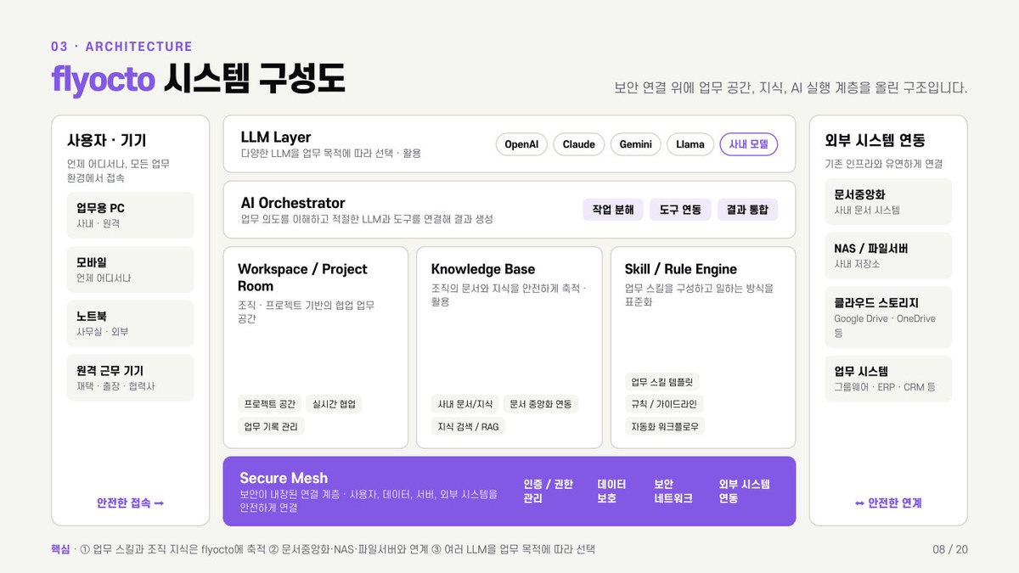Click 인증 / 권한 관리 in Secure Mesh
The height and width of the screenshot is (573, 1019).
pos(548,492)
